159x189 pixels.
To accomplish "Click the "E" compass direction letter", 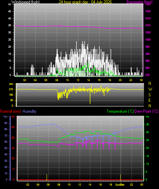I will coord(149,100).
